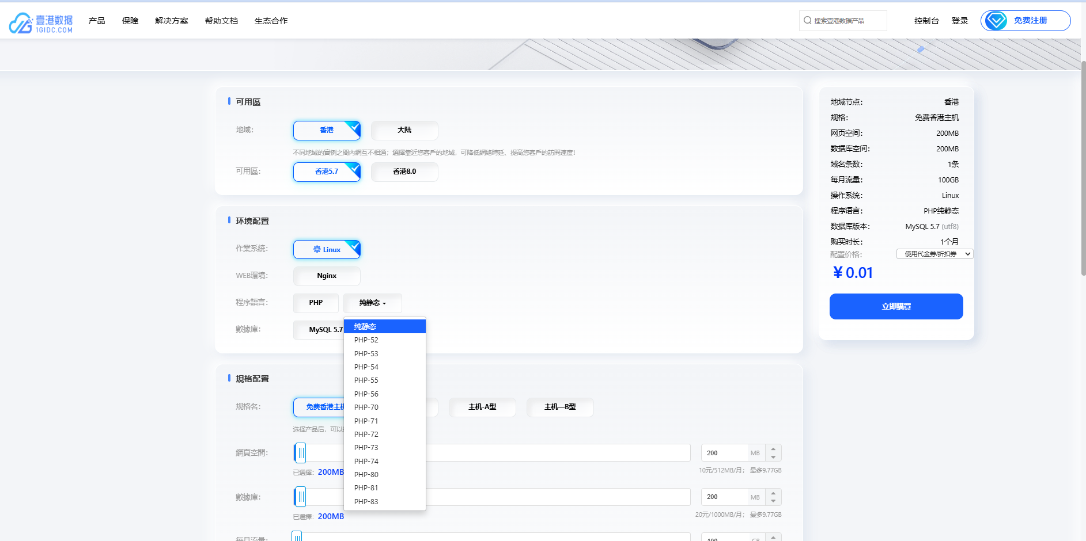Select the 免费香港主机 plan
Viewport: 1086px width, 541px height.
coord(319,407)
